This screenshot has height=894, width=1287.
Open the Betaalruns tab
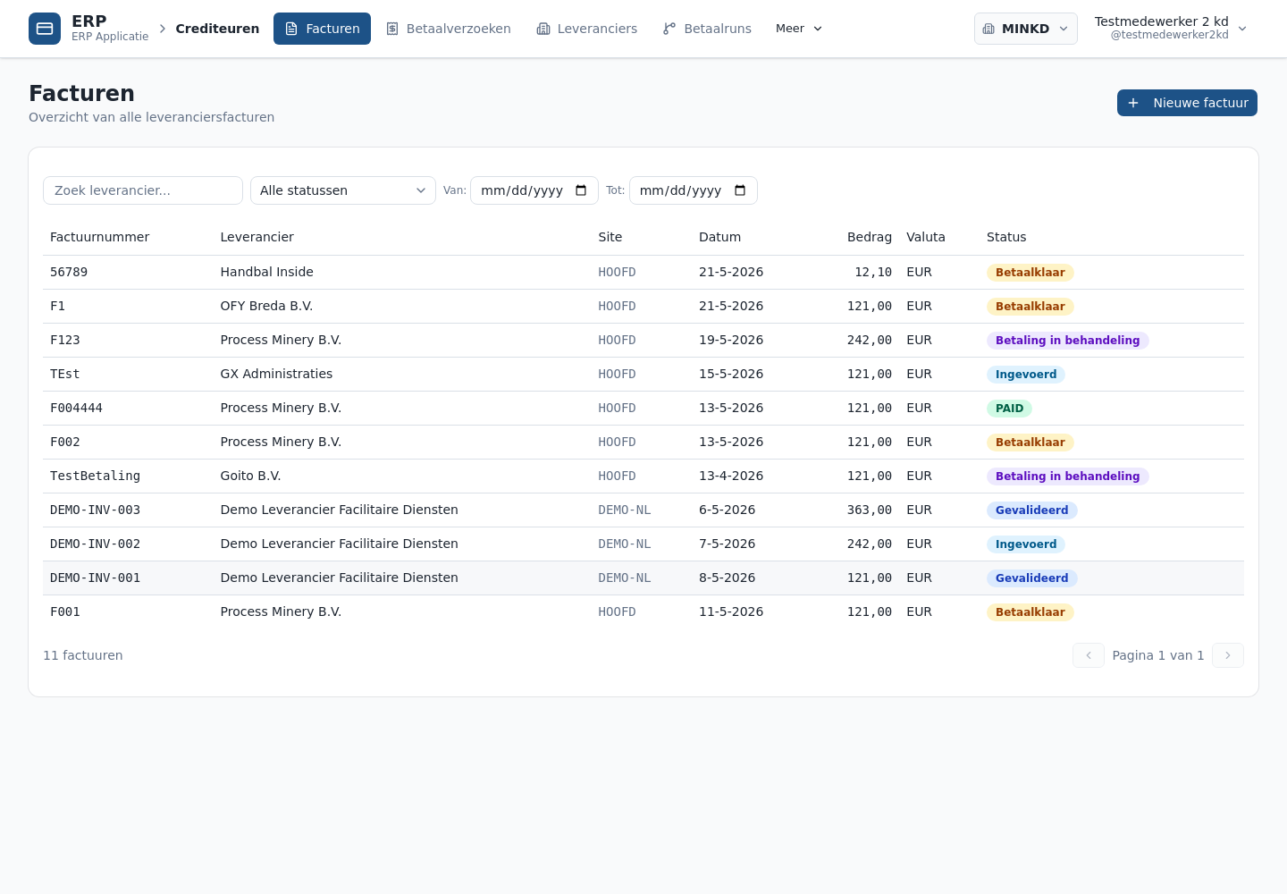[x=707, y=29]
